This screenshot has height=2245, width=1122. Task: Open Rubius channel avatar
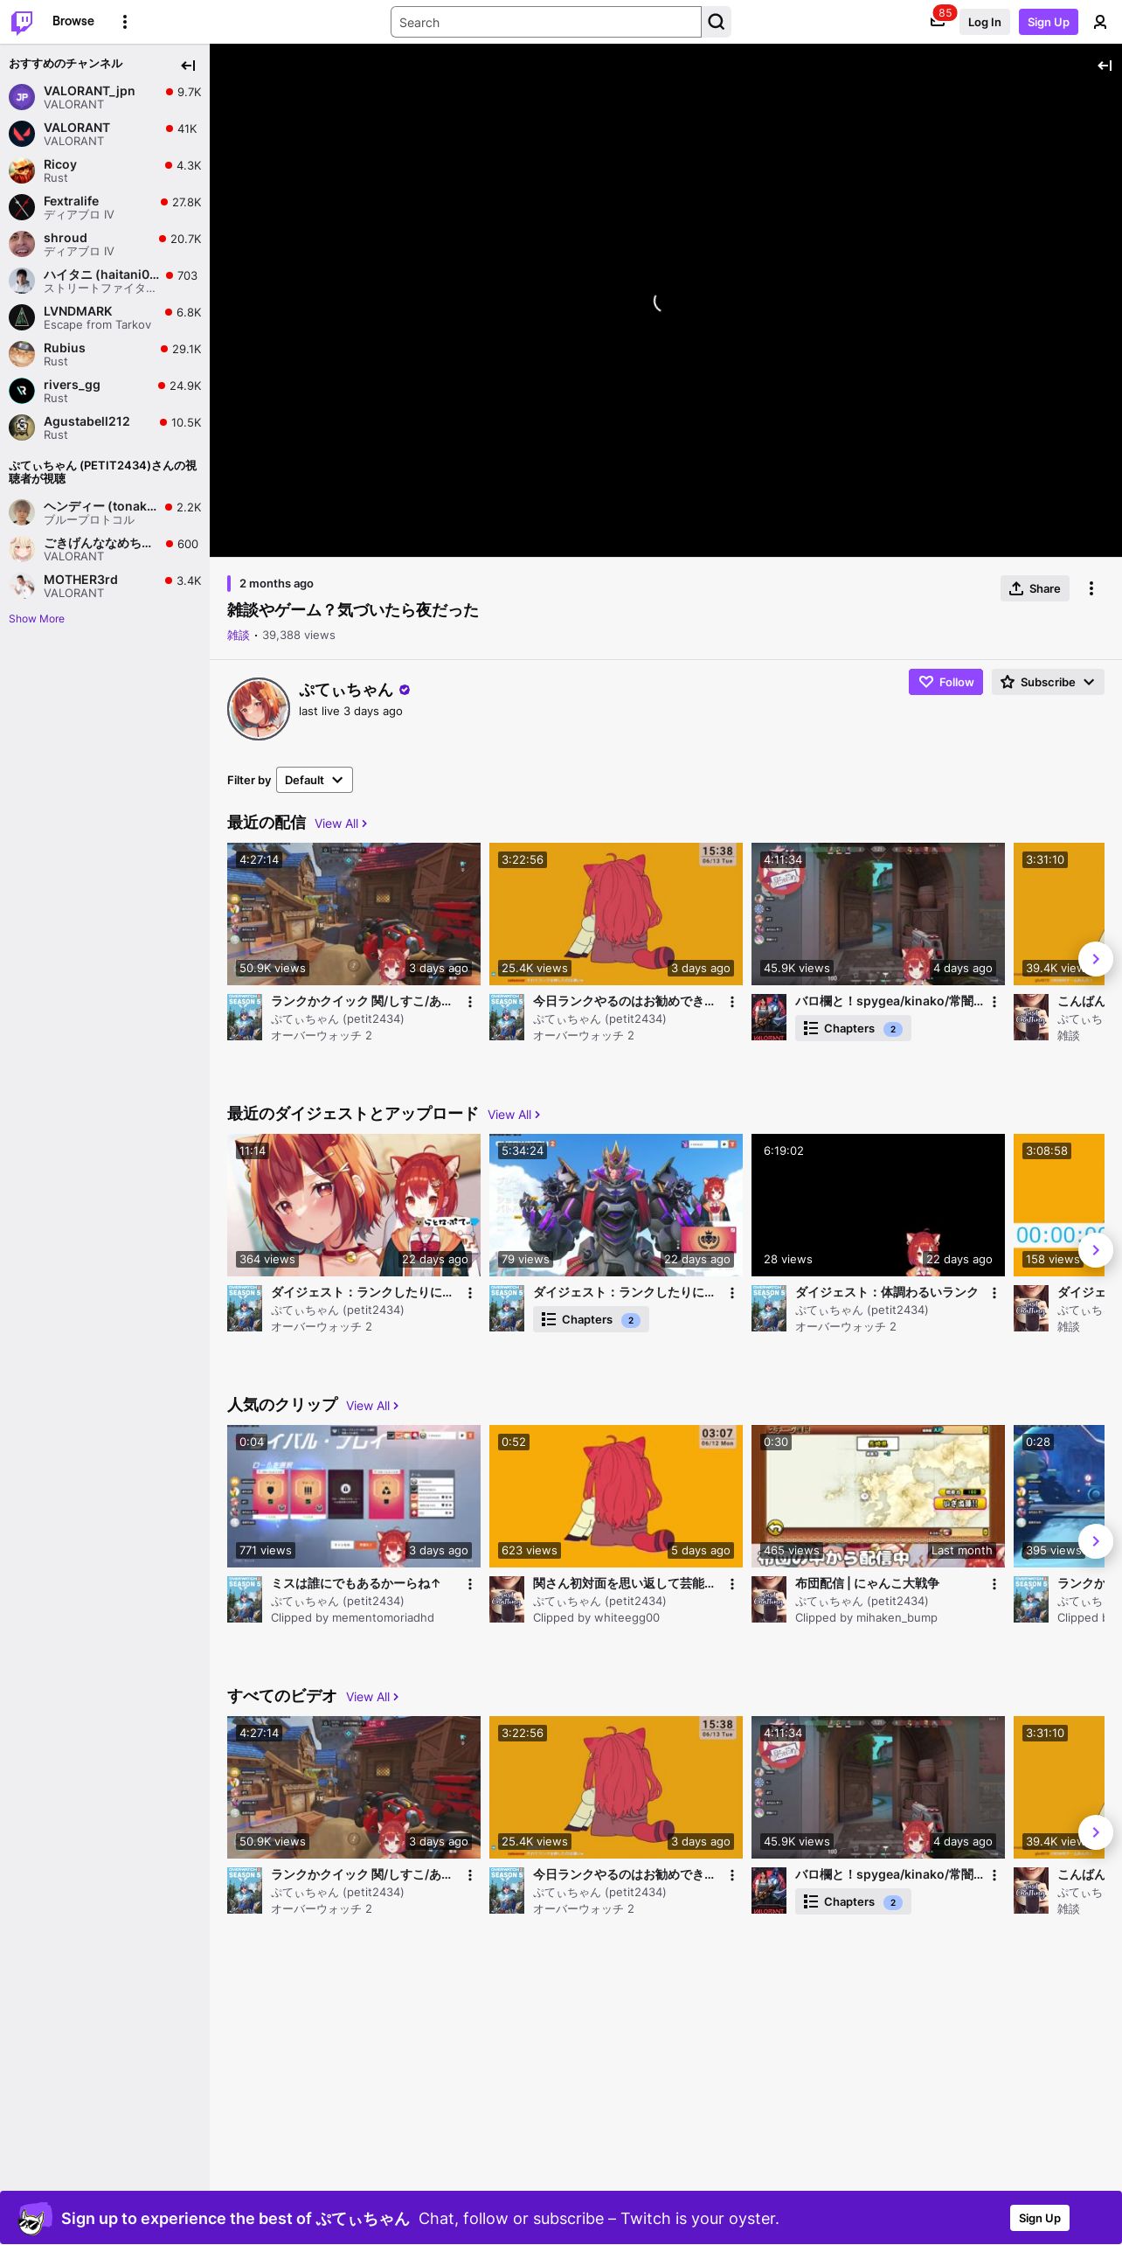click(22, 354)
